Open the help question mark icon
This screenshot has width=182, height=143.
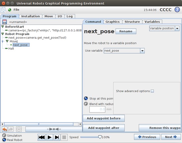(177, 10)
